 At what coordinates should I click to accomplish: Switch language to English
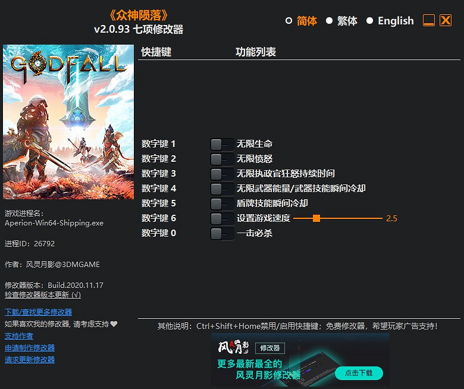(x=369, y=21)
